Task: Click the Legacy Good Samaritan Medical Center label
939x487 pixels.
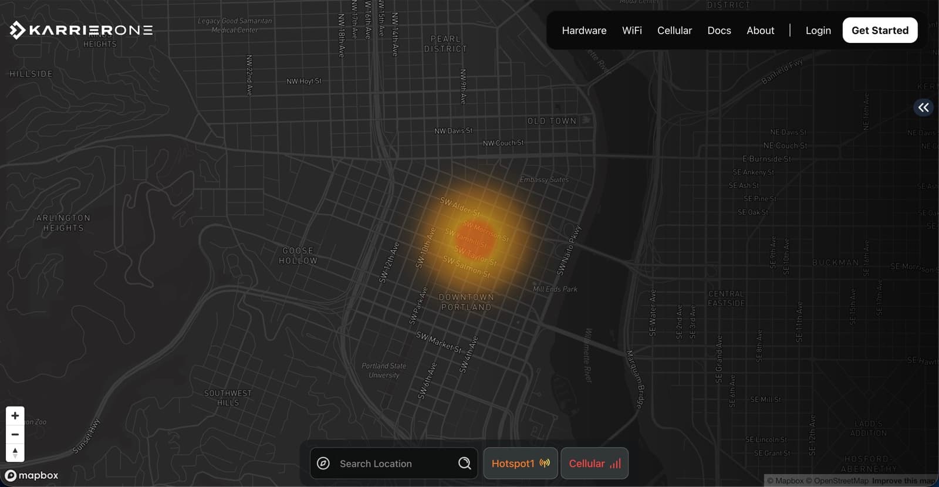Action: tap(235, 25)
